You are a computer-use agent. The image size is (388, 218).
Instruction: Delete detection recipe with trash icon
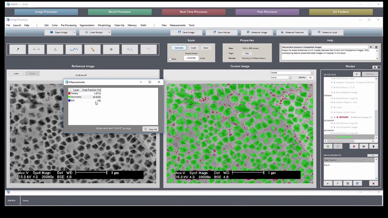point(373,146)
